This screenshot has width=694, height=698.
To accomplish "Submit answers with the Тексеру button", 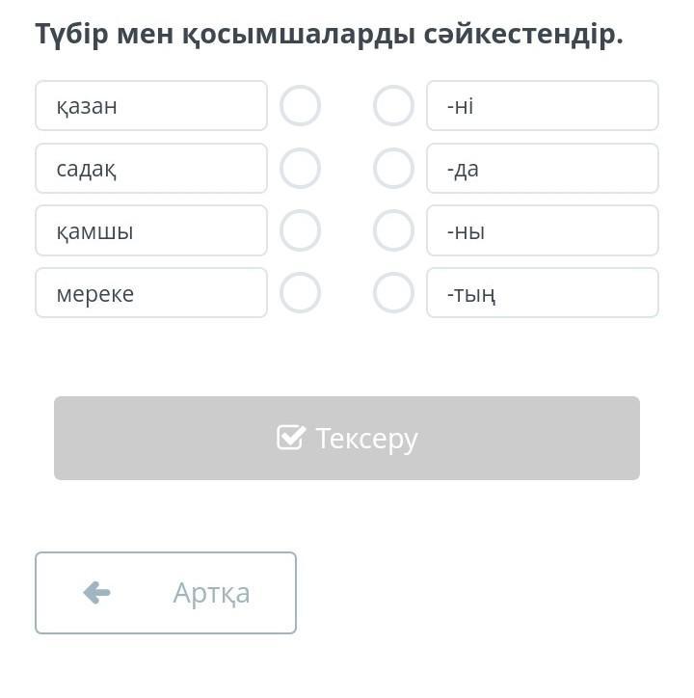I will click(x=347, y=438).
